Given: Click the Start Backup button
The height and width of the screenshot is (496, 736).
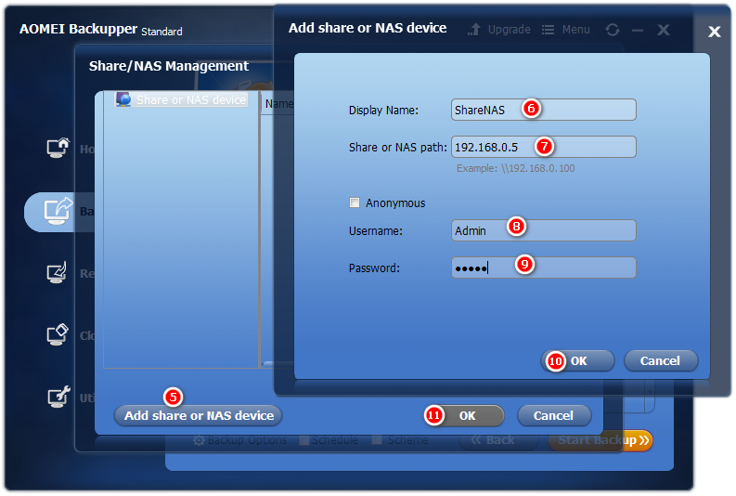Looking at the screenshot, I should (x=600, y=440).
